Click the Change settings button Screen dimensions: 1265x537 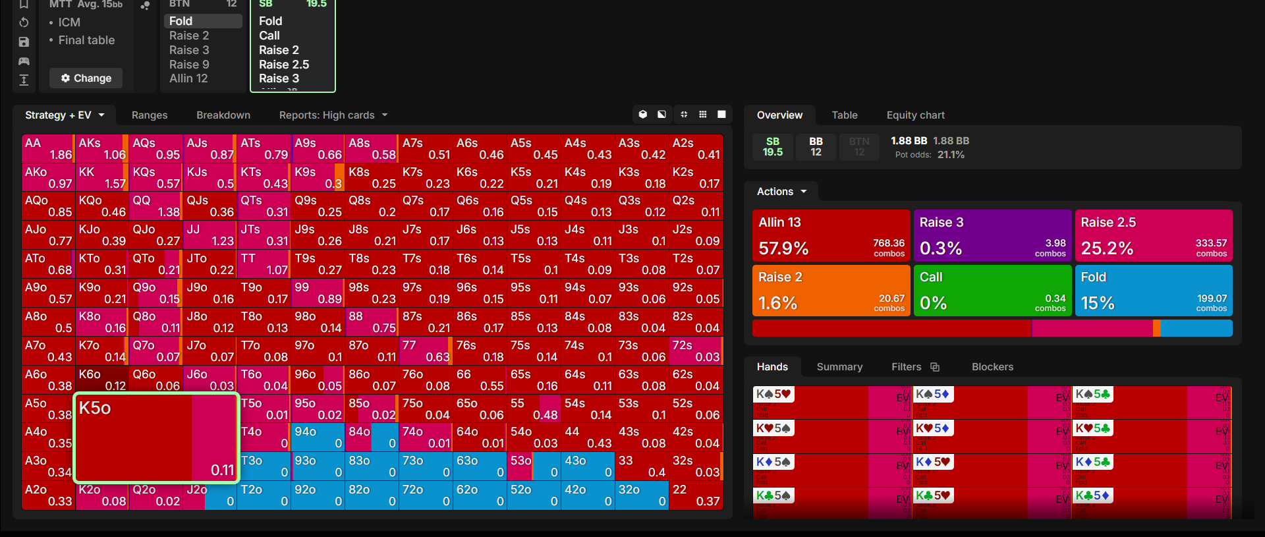(x=86, y=78)
